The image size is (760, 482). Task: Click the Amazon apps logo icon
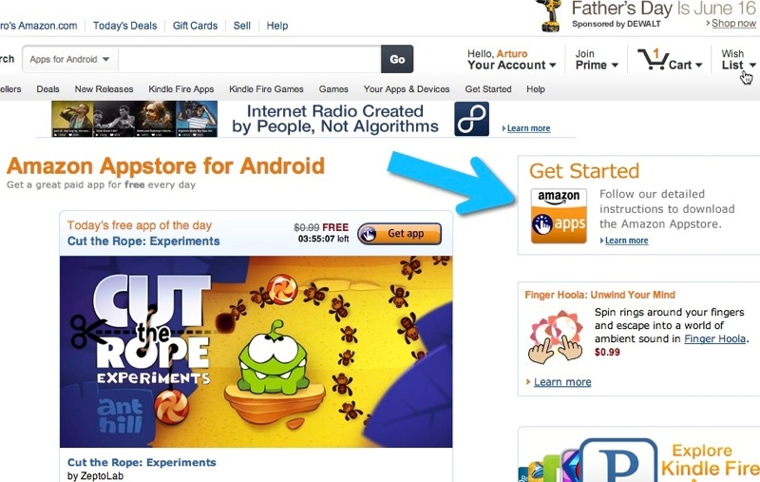pos(559,216)
